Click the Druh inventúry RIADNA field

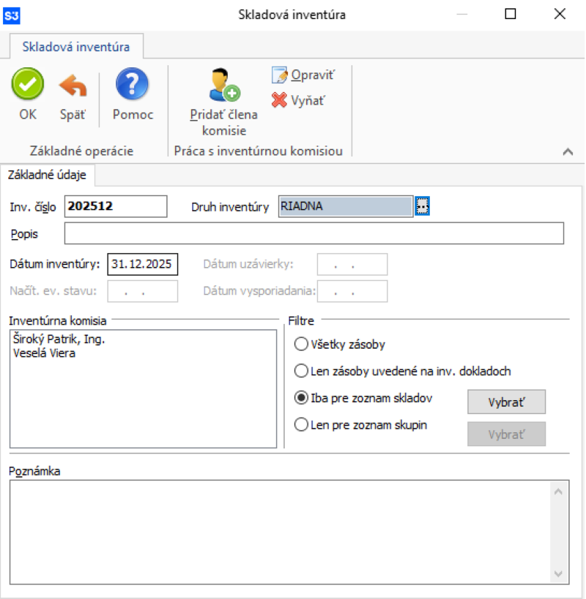coord(346,207)
